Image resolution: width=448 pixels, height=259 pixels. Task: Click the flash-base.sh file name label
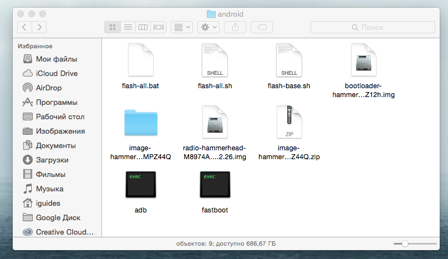coord(289,86)
